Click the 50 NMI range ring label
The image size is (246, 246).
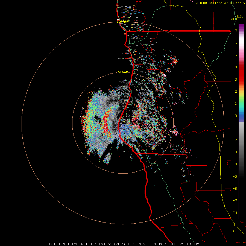click(123, 72)
